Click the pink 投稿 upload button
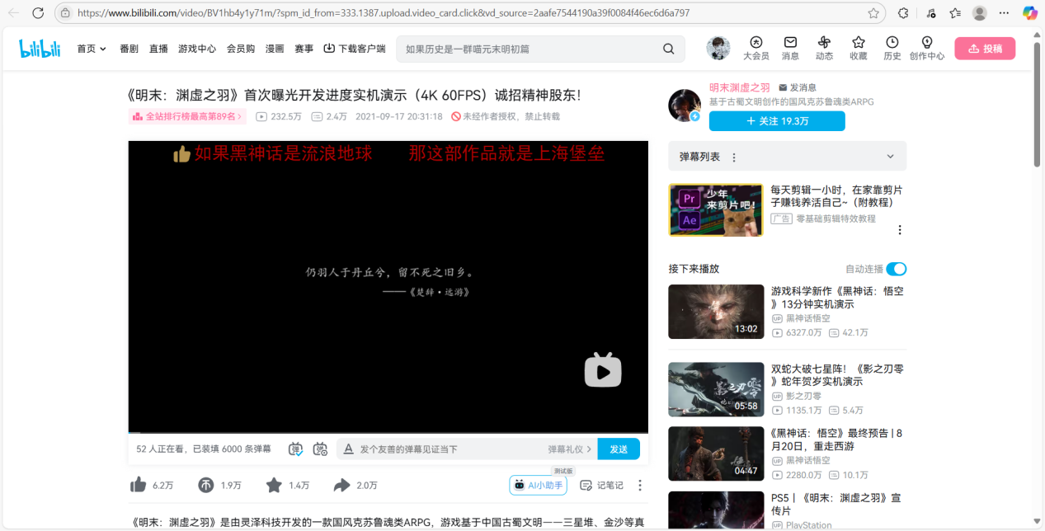This screenshot has height=531, width=1045. coord(985,49)
